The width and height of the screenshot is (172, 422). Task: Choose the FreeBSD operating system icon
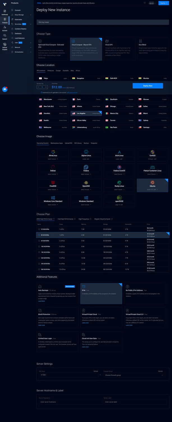53,183
